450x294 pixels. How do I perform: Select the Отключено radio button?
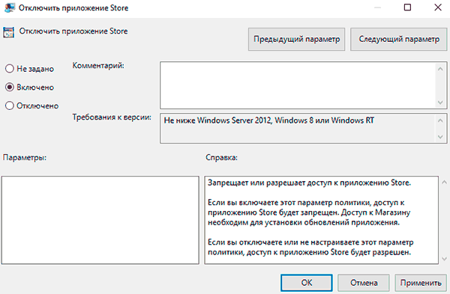(x=10, y=105)
